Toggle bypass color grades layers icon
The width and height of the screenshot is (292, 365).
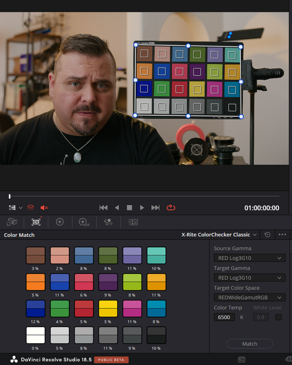coord(31,208)
